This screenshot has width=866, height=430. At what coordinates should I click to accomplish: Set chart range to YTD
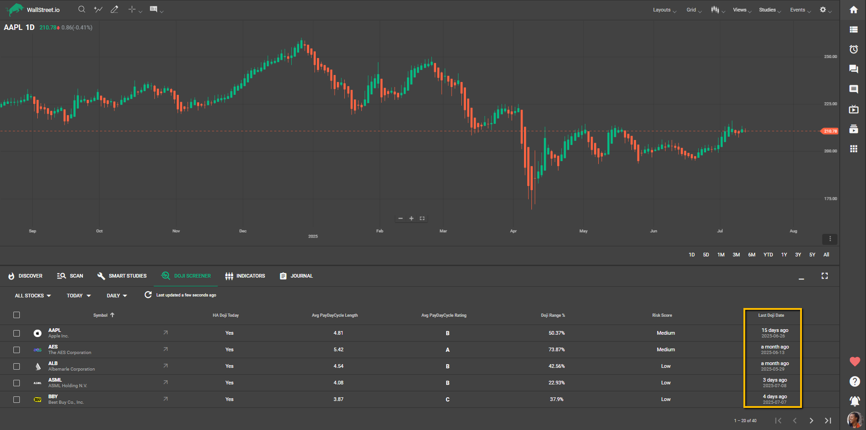[768, 255]
